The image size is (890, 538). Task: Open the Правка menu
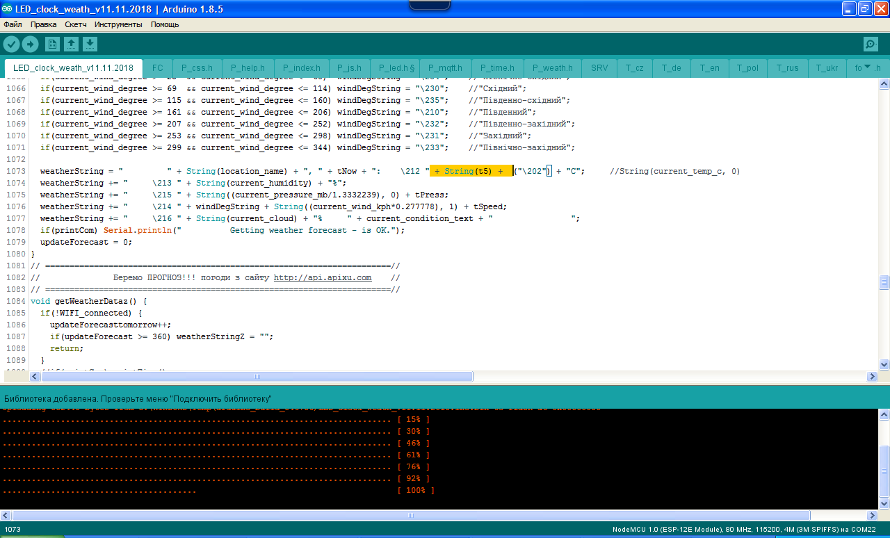coord(44,24)
